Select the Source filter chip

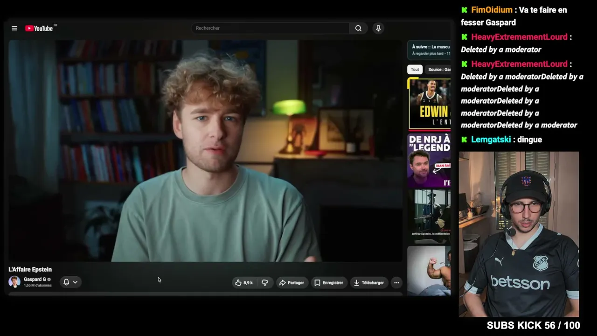click(x=437, y=70)
